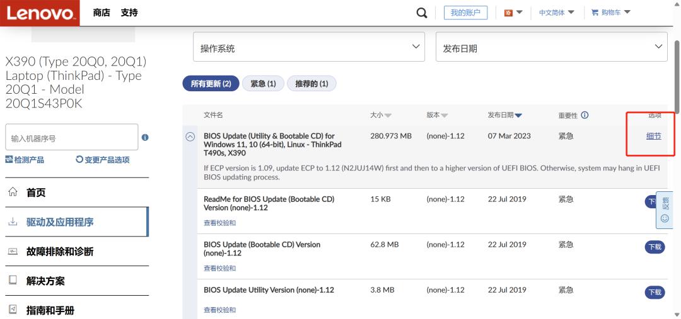Sort by 大小 arrow icon

[x=388, y=116]
